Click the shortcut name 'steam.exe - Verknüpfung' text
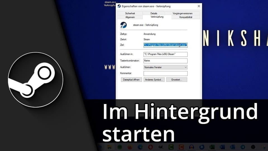The width and height of the screenshot is (268, 151). [145, 25]
